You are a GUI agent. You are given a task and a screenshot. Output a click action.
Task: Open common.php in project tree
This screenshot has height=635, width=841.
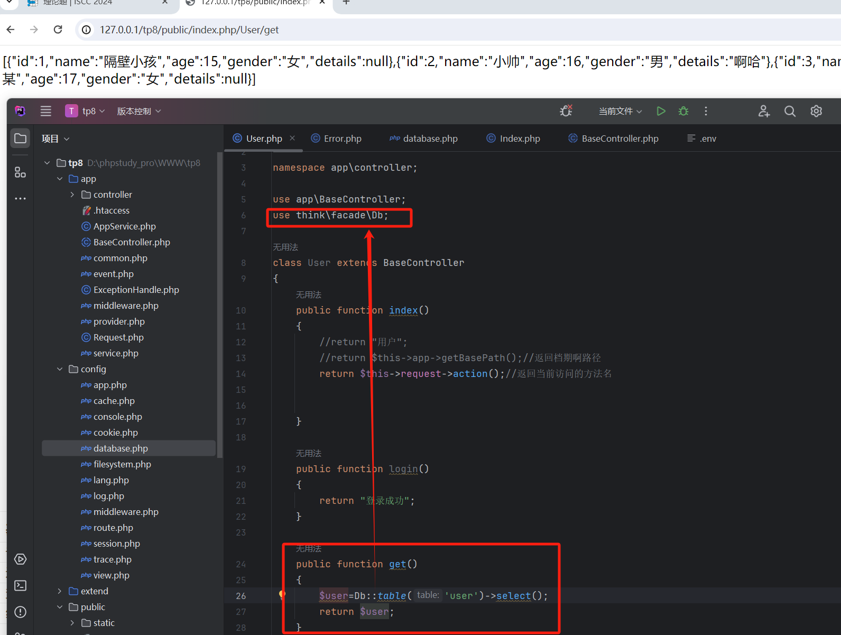(x=114, y=258)
